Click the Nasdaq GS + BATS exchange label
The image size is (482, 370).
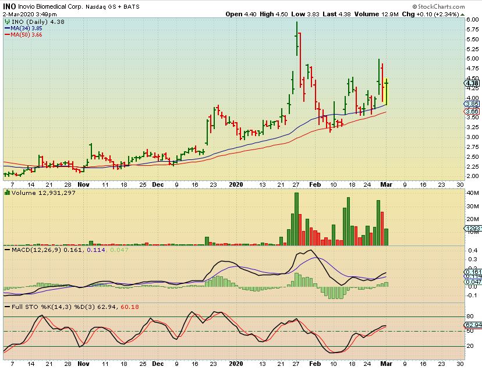[x=112, y=7]
